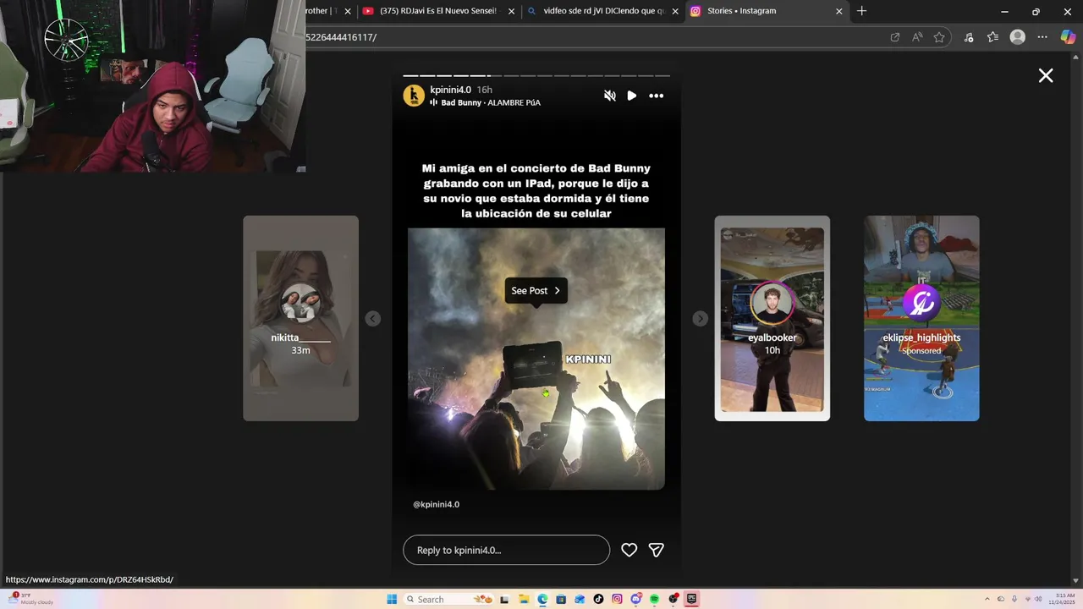1083x609 pixels.
Task: Go to the previous story arrow
Action: point(373,318)
